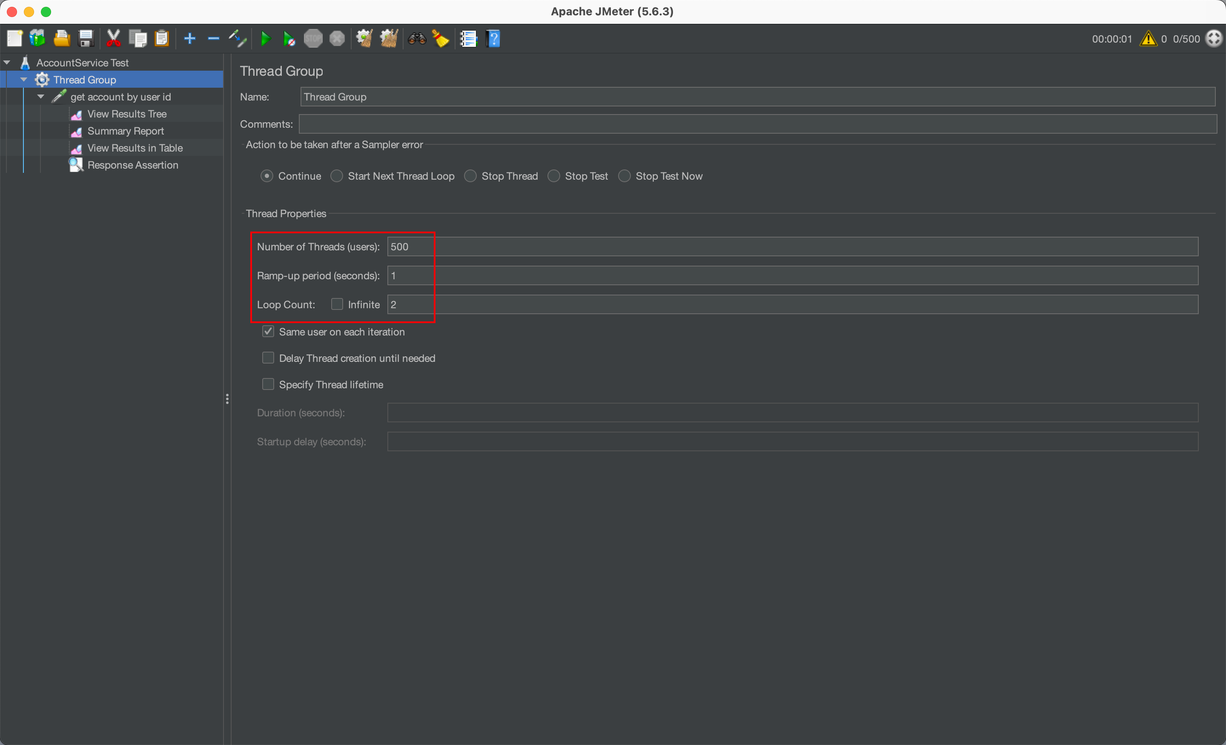This screenshot has width=1226, height=745.
Task: Click the Paste clipboard icon
Action: pyautogui.click(x=162, y=38)
